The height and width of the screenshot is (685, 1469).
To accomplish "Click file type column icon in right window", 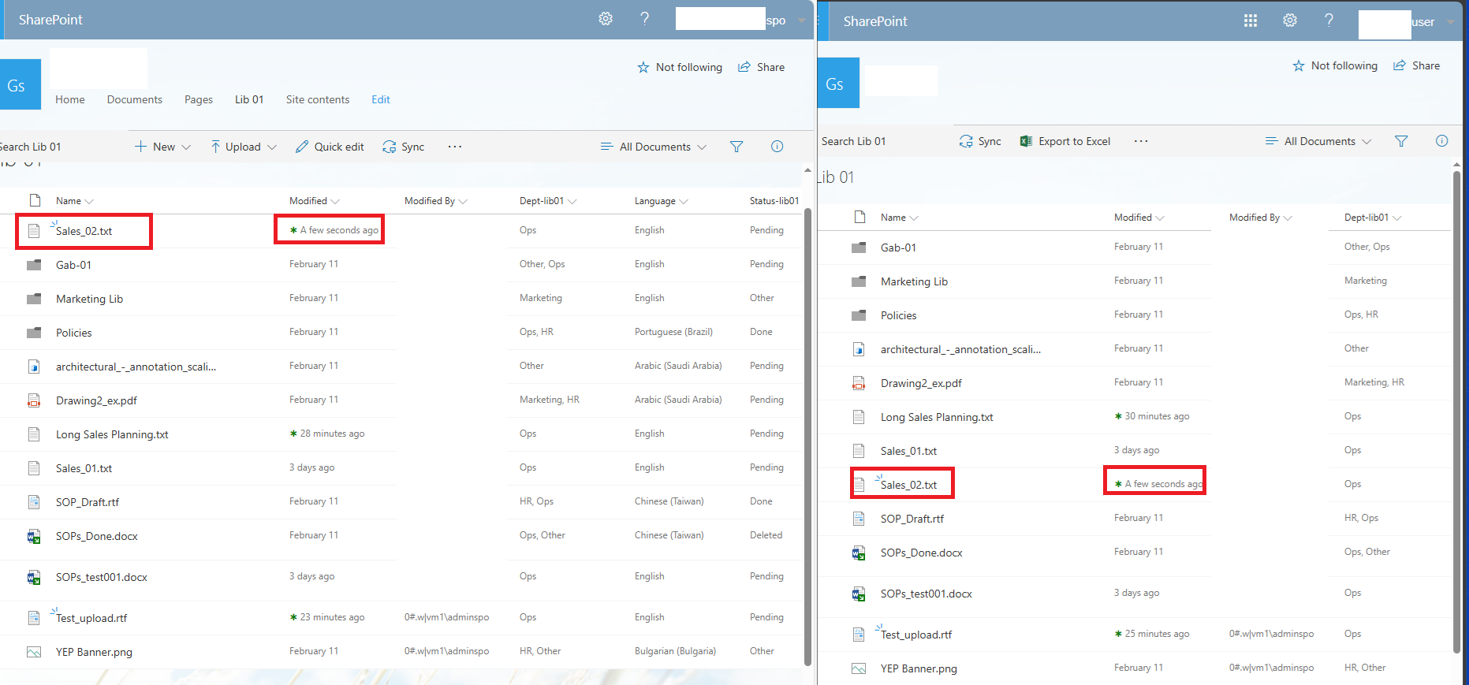I will click(859, 217).
